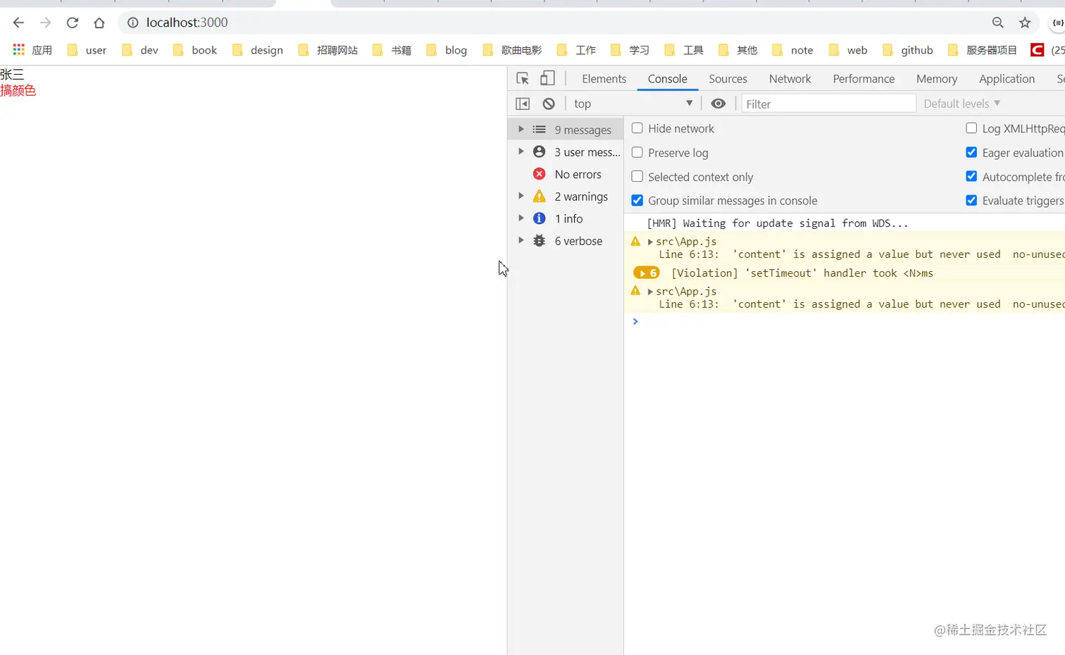Image resolution: width=1065 pixels, height=655 pixels.
Task: Open the web bookmark folder
Action: (848, 50)
